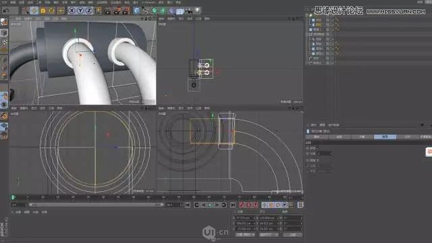432x243 pixels.
Task: Select the highlighted blue attribute tab
Action: click(x=385, y=137)
